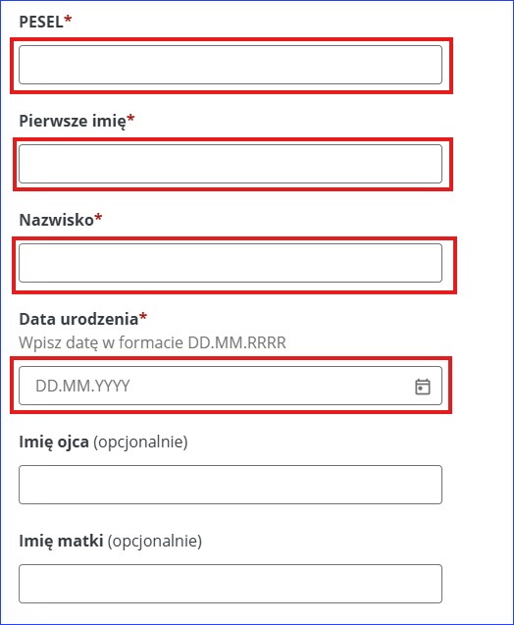Click the PESEL field label

(41, 22)
